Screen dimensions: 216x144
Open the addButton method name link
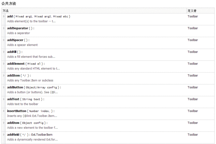(x=15, y=87)
